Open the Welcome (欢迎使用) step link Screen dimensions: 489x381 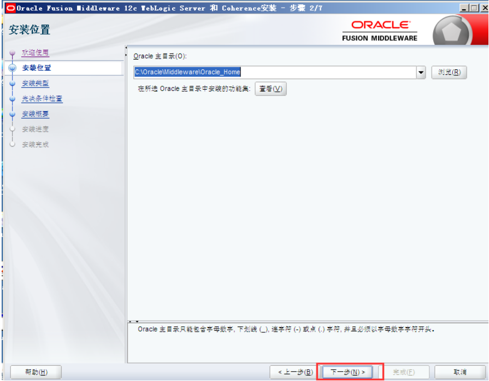pyautogui.click(x=35, y=52)
